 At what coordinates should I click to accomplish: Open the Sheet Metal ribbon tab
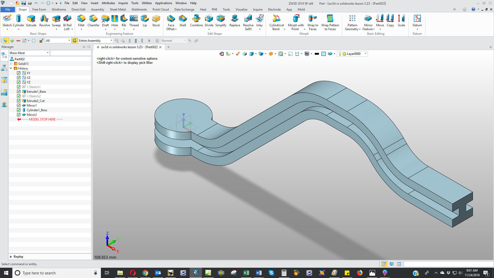118,10
